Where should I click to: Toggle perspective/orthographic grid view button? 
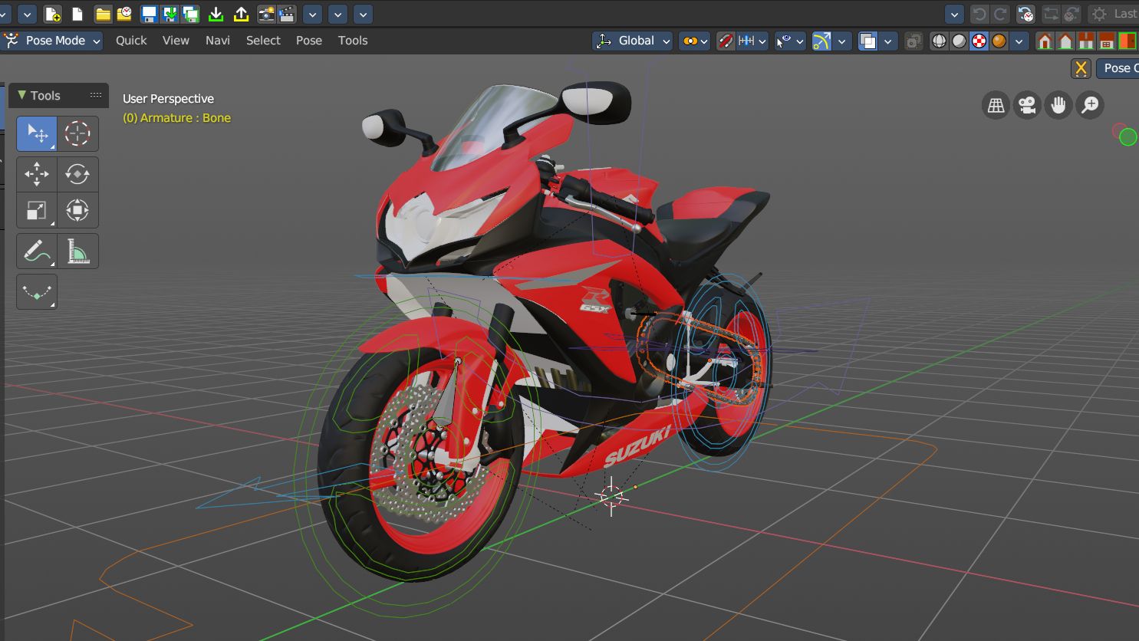click(996, 105)
